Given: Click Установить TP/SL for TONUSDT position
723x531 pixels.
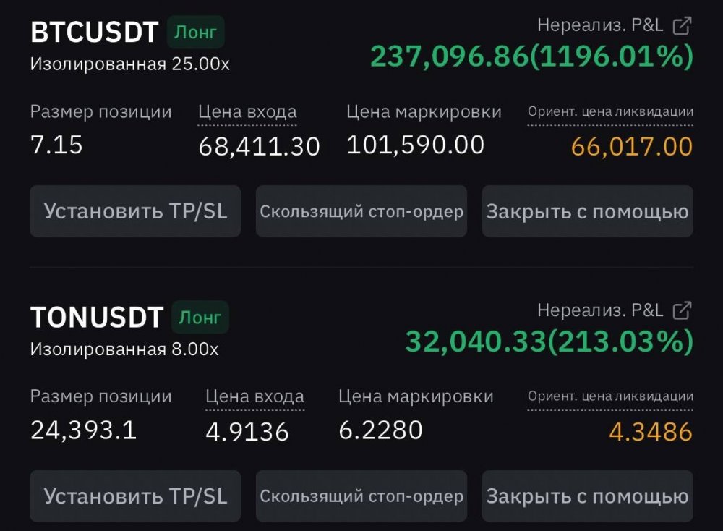Looking at the screenshot, I should [135, 496].
